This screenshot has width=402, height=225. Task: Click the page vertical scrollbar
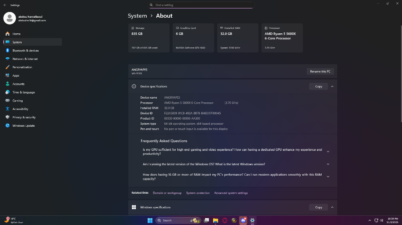tap(401, 74)
